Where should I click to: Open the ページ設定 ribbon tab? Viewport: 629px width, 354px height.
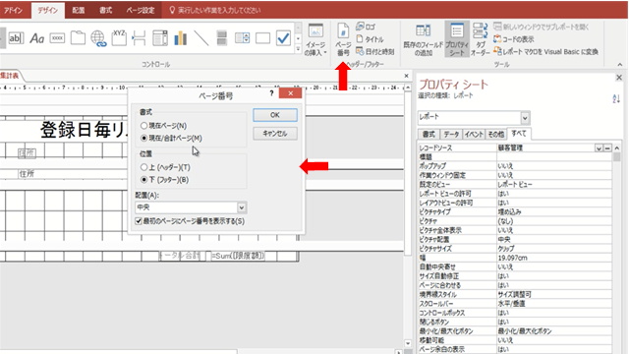(140, 10)
